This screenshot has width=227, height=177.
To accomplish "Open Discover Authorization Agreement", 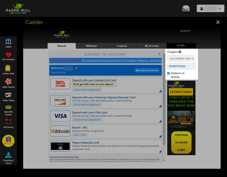I will point(87,105).
